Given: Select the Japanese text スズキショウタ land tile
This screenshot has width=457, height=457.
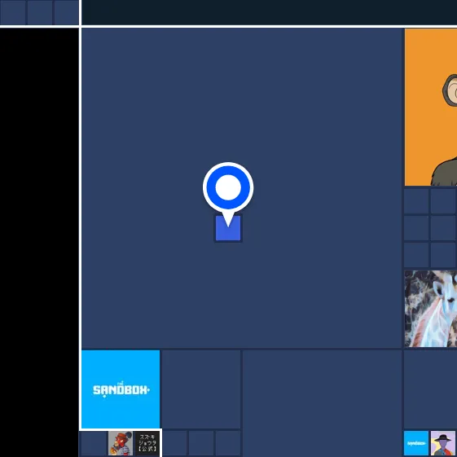Looking at the screenshot, I should pos(147,443).
